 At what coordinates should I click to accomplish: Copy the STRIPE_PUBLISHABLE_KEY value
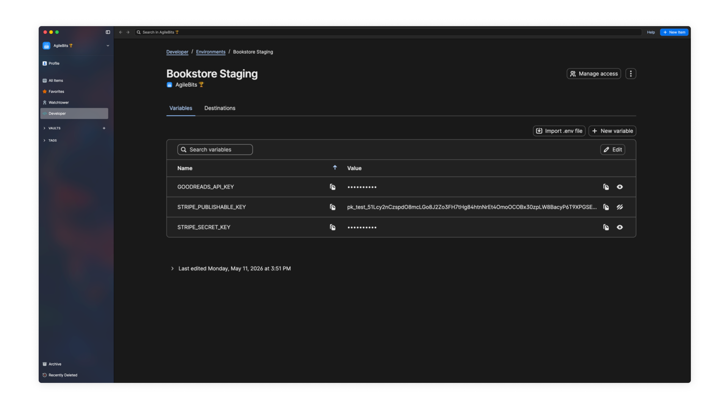tap(606, 207)
